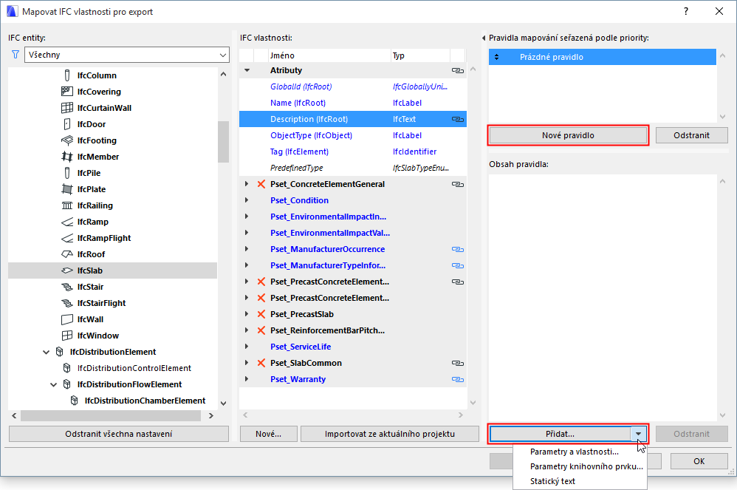The height and width of the screenshot is (490, 737).
Task: Choose Parametry knihovního prvku... menu entry
Action: [x=586, y=466]
